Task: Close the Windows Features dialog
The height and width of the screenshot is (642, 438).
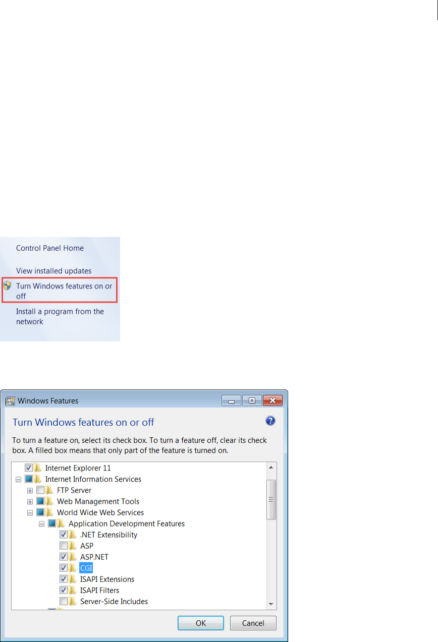Action: click(272, 400)
